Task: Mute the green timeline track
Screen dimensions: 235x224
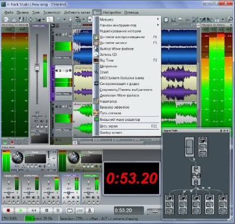Action: [x=57, y=107]
